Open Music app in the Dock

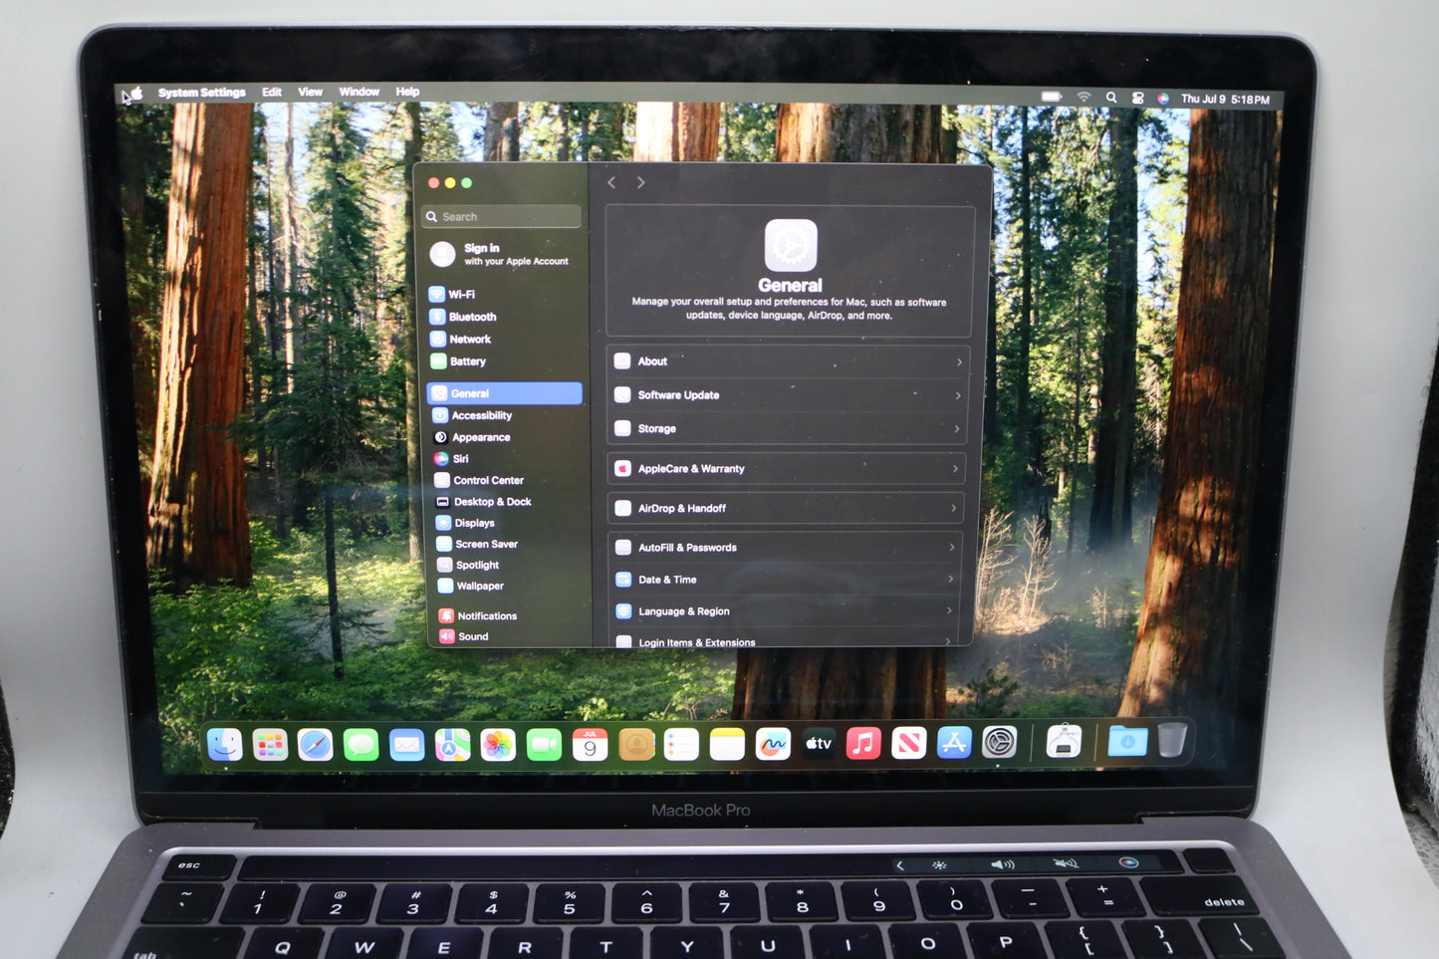tap(863, 743)
